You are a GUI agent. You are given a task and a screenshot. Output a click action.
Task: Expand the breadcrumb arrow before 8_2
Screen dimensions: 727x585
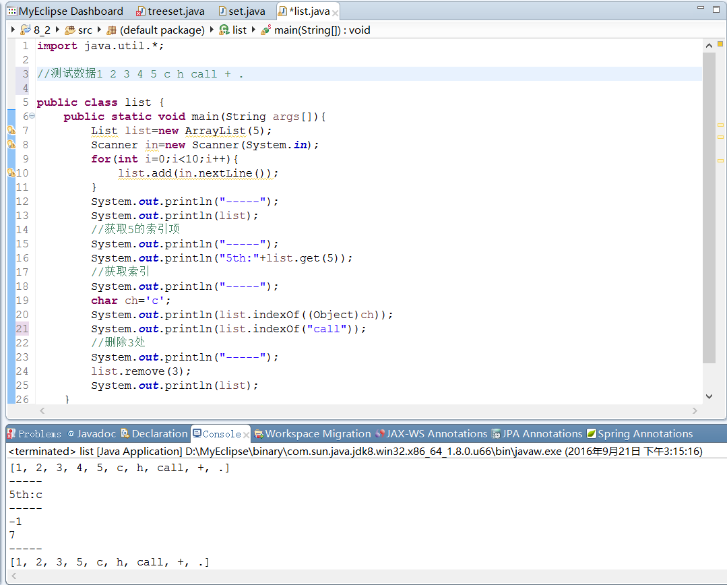13,30
